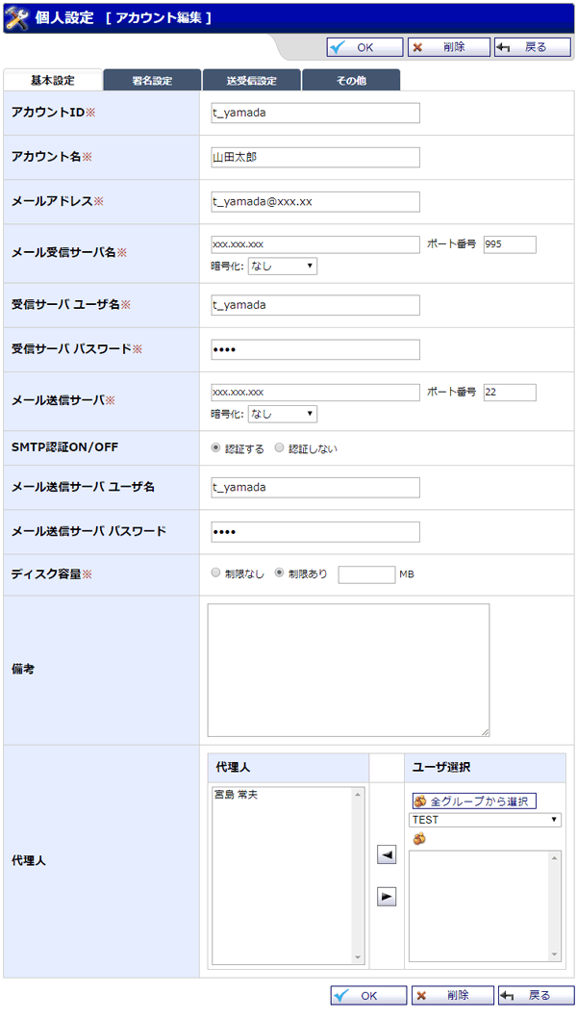Click the メール送信サーバ address field

coord(315,393)
